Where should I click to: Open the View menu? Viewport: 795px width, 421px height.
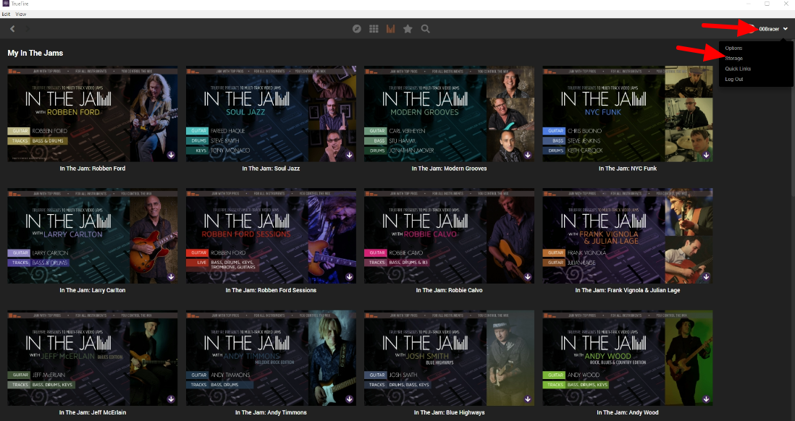(21, 14)
